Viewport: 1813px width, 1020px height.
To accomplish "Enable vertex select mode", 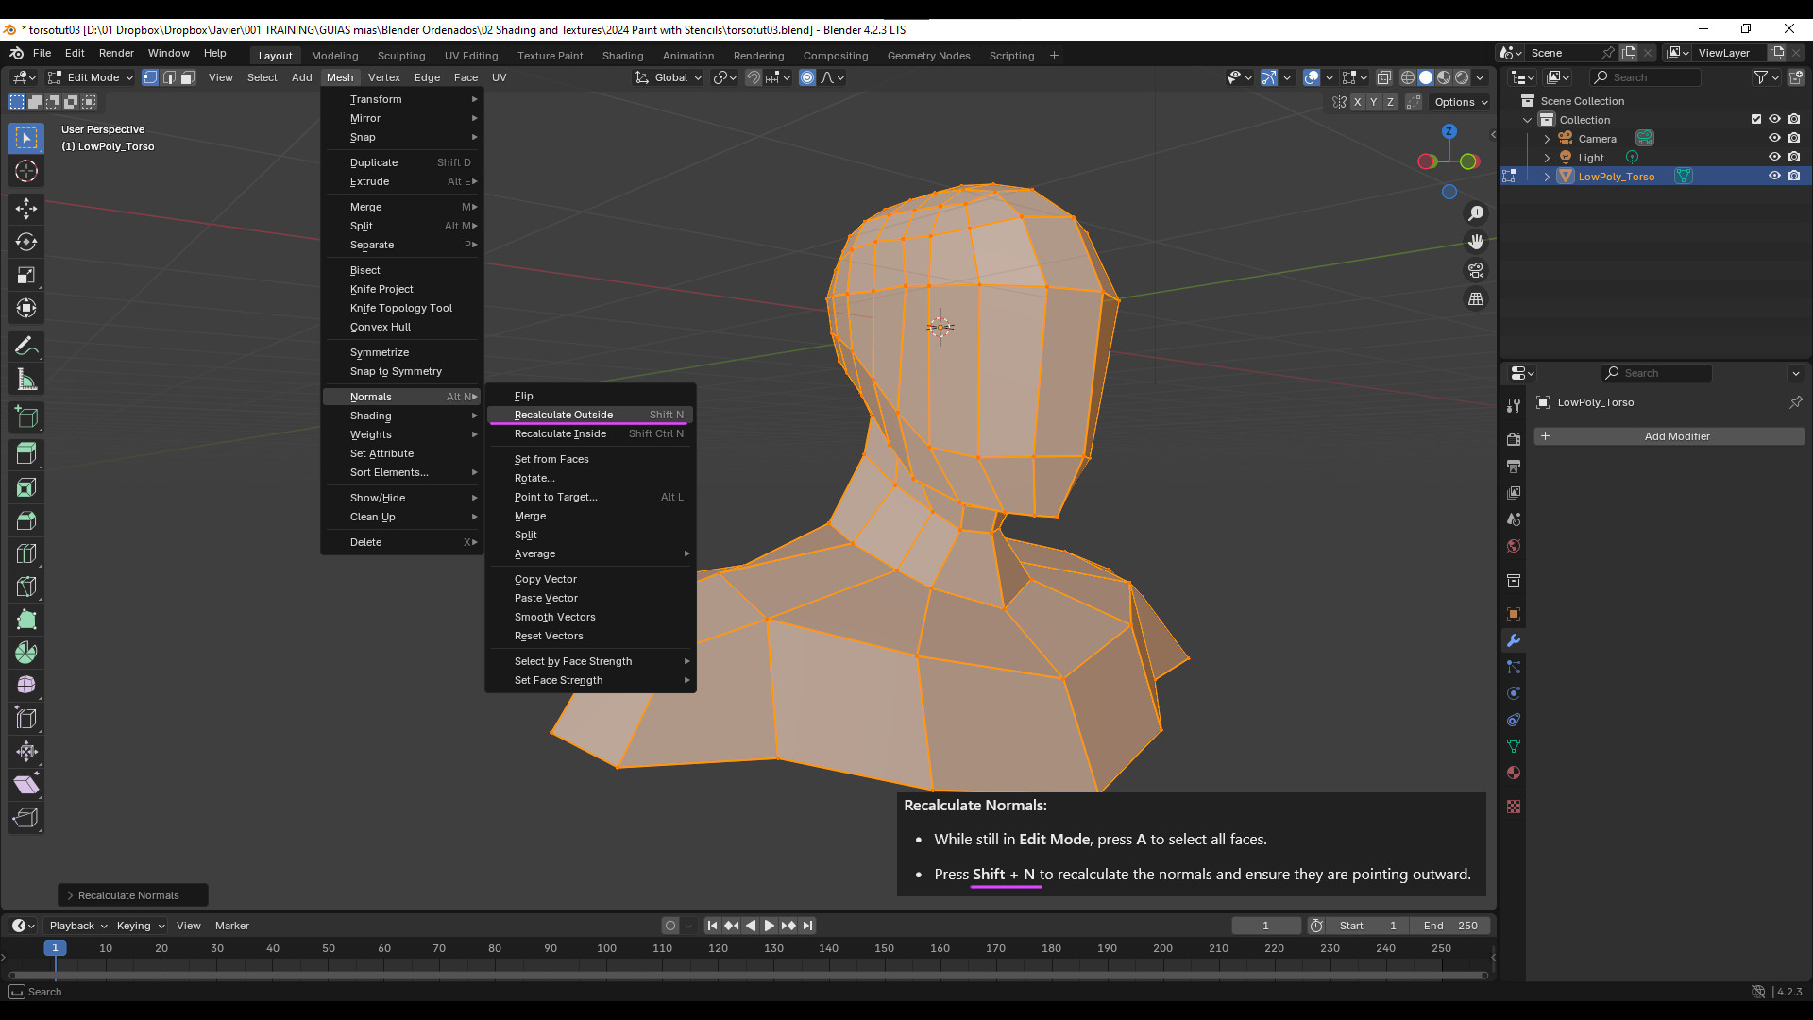I will (x=150, y=77).
